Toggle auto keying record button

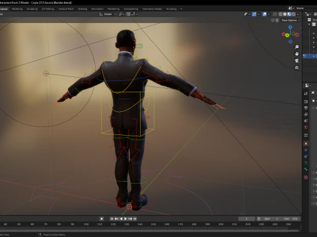(102, 219)
